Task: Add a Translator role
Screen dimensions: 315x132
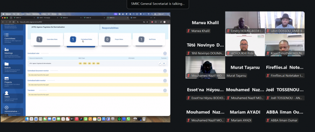Action: click(165, 90)
